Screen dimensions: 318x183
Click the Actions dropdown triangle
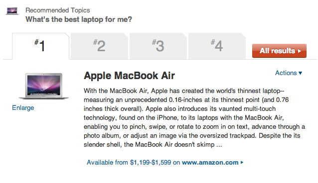pyautogui.click(x=301, y=73)
